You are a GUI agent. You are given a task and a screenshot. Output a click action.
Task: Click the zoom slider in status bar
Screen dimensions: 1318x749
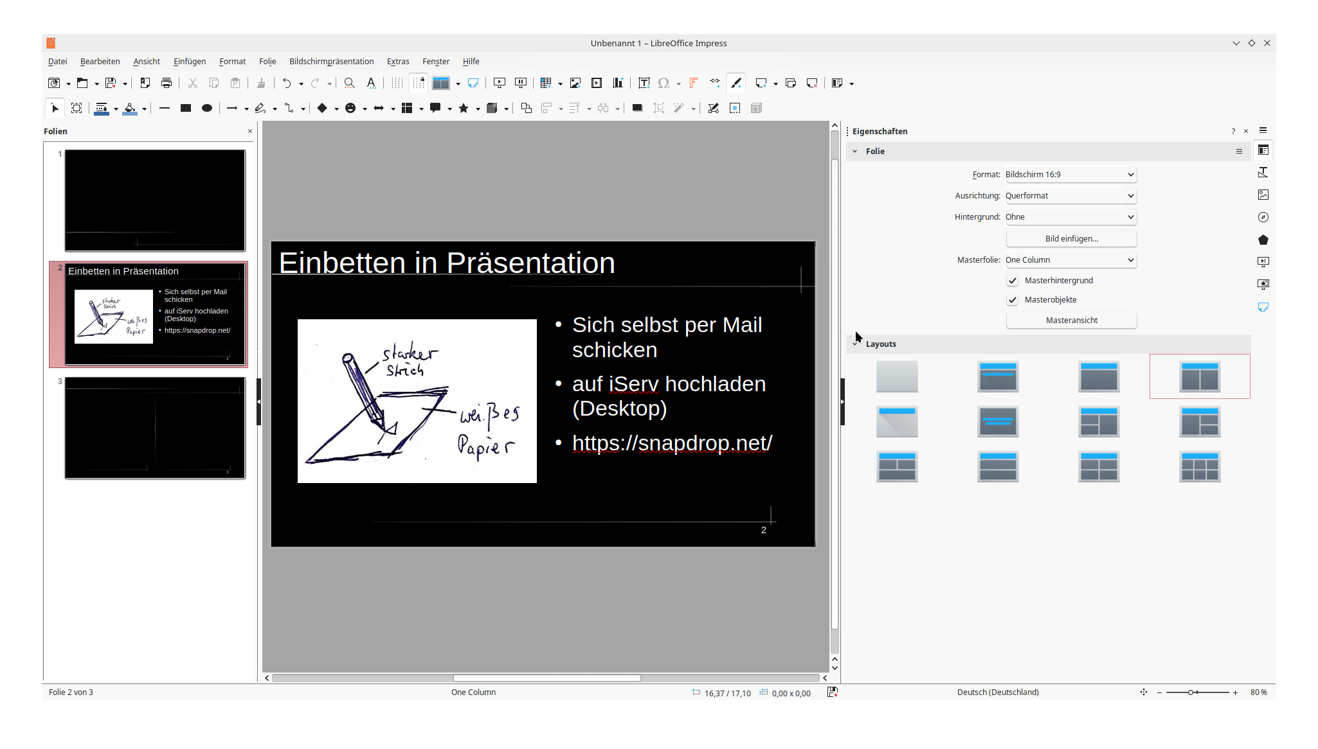[1197, 692]
